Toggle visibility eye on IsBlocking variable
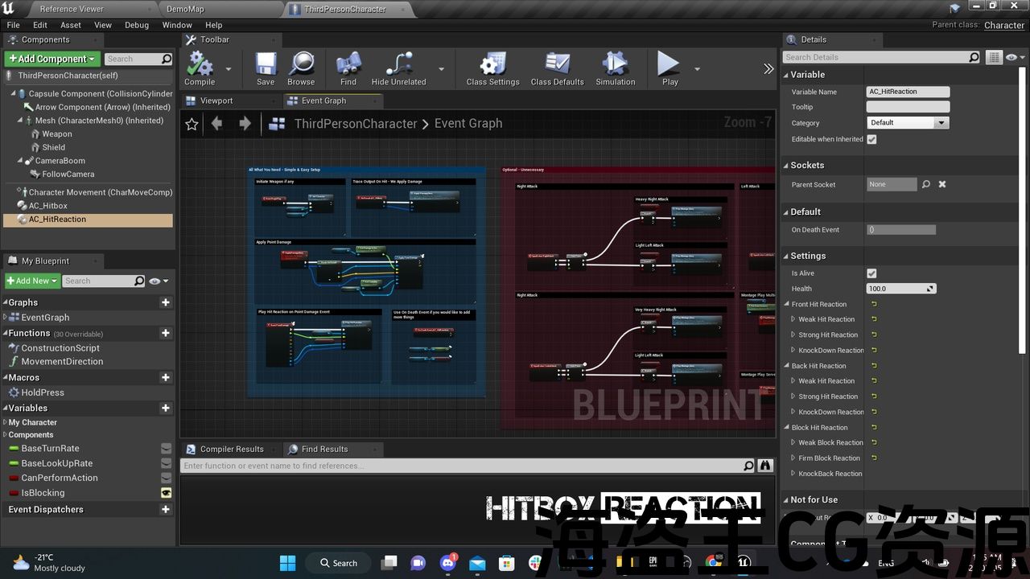The image size is (1030, 579). [166, 493]
